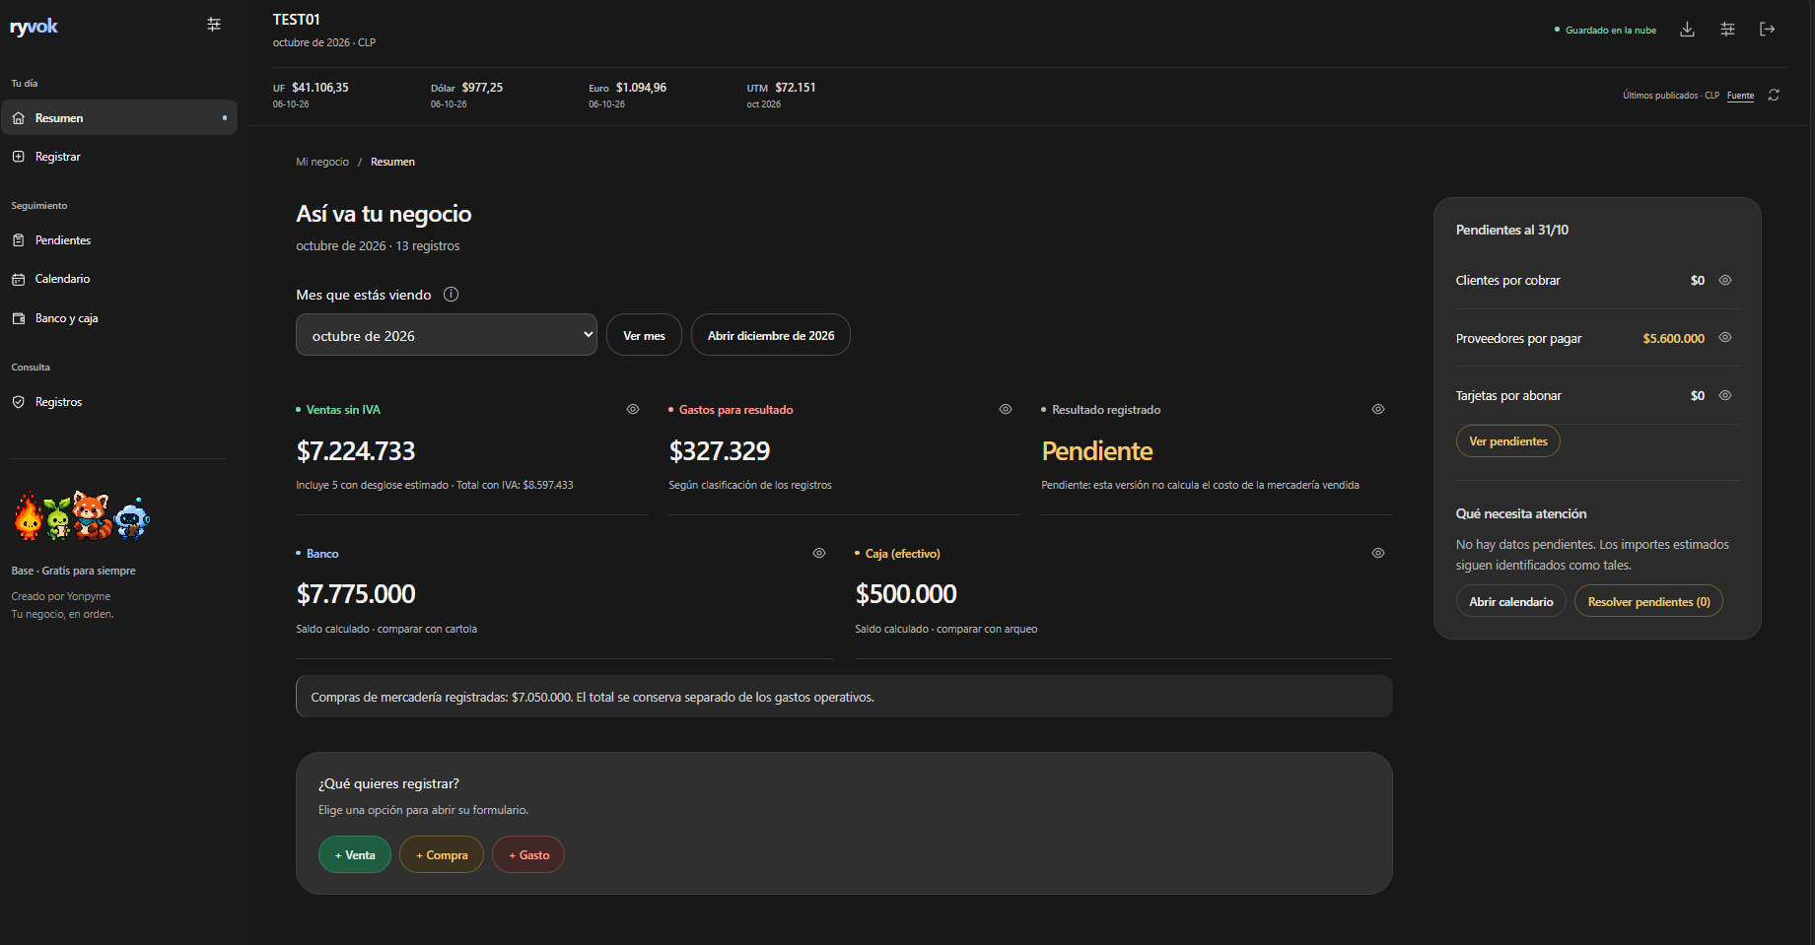Click the ryvok logo
Screen dimensions: 1815x945
[34, 27]
